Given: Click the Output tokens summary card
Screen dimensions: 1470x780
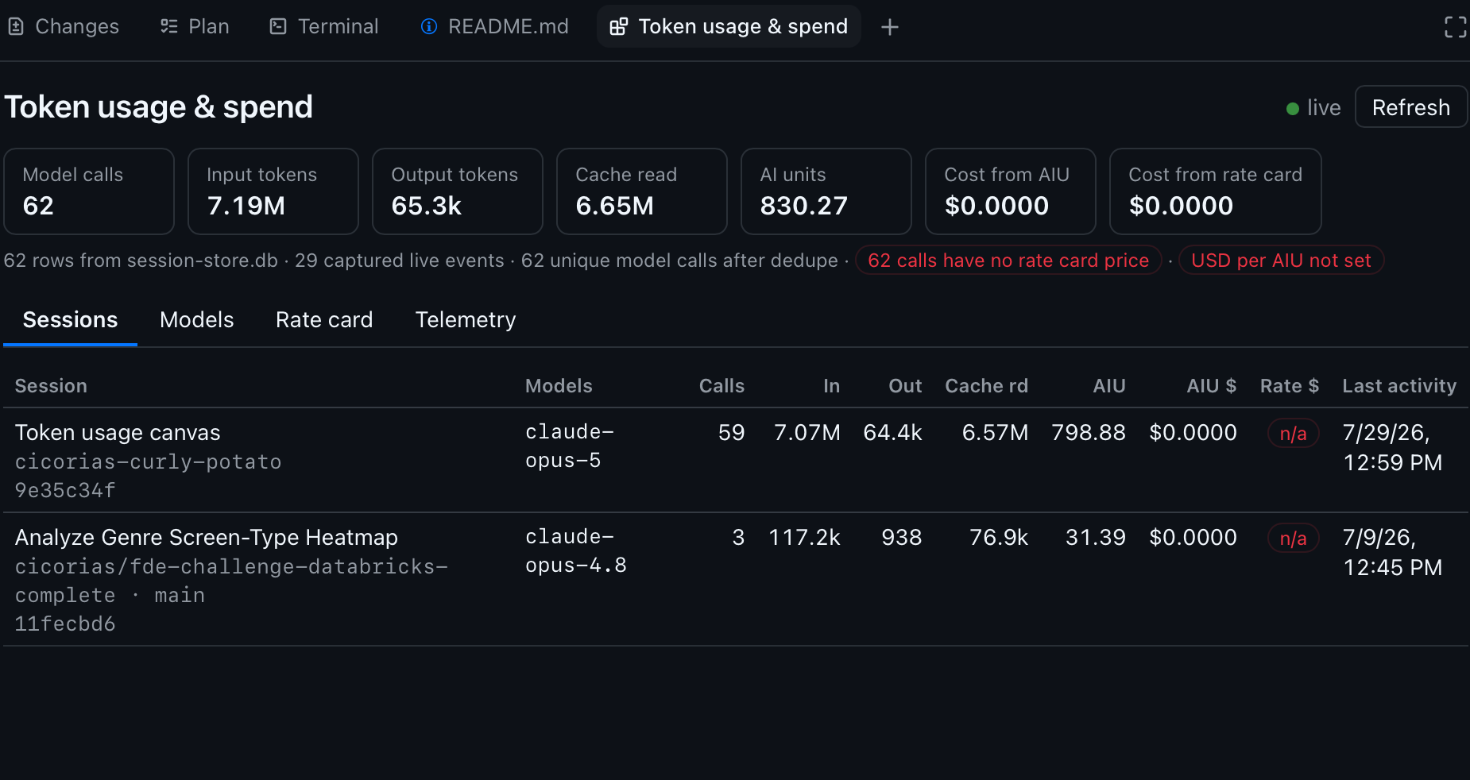Looking at the screenshot, I should (458, 191).
